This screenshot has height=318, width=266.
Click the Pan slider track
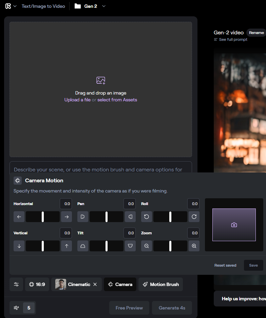tap(107, 217)
